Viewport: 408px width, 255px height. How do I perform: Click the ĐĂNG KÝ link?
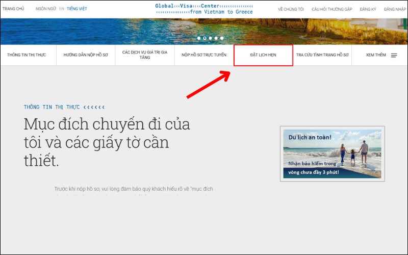pos(368,9)
